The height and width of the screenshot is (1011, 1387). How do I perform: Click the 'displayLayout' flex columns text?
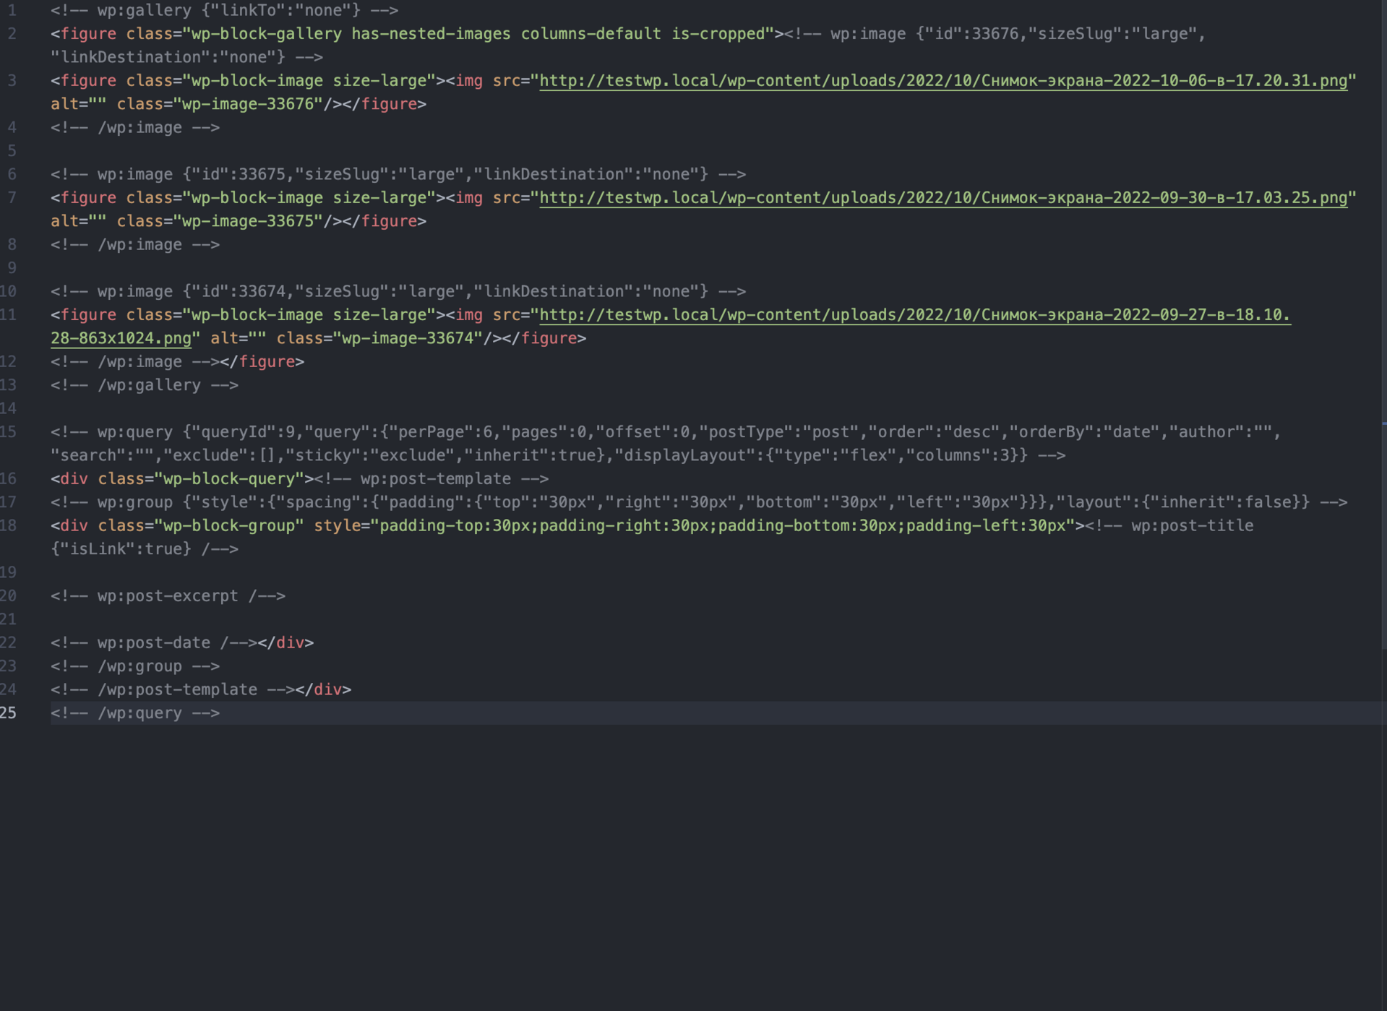pyautogui.click(x=820, y=455)
